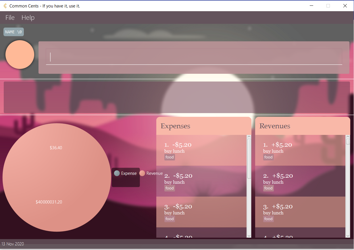The image size is (354, 250).
Task: Open the File menu
Action: (x=10, y=18)
